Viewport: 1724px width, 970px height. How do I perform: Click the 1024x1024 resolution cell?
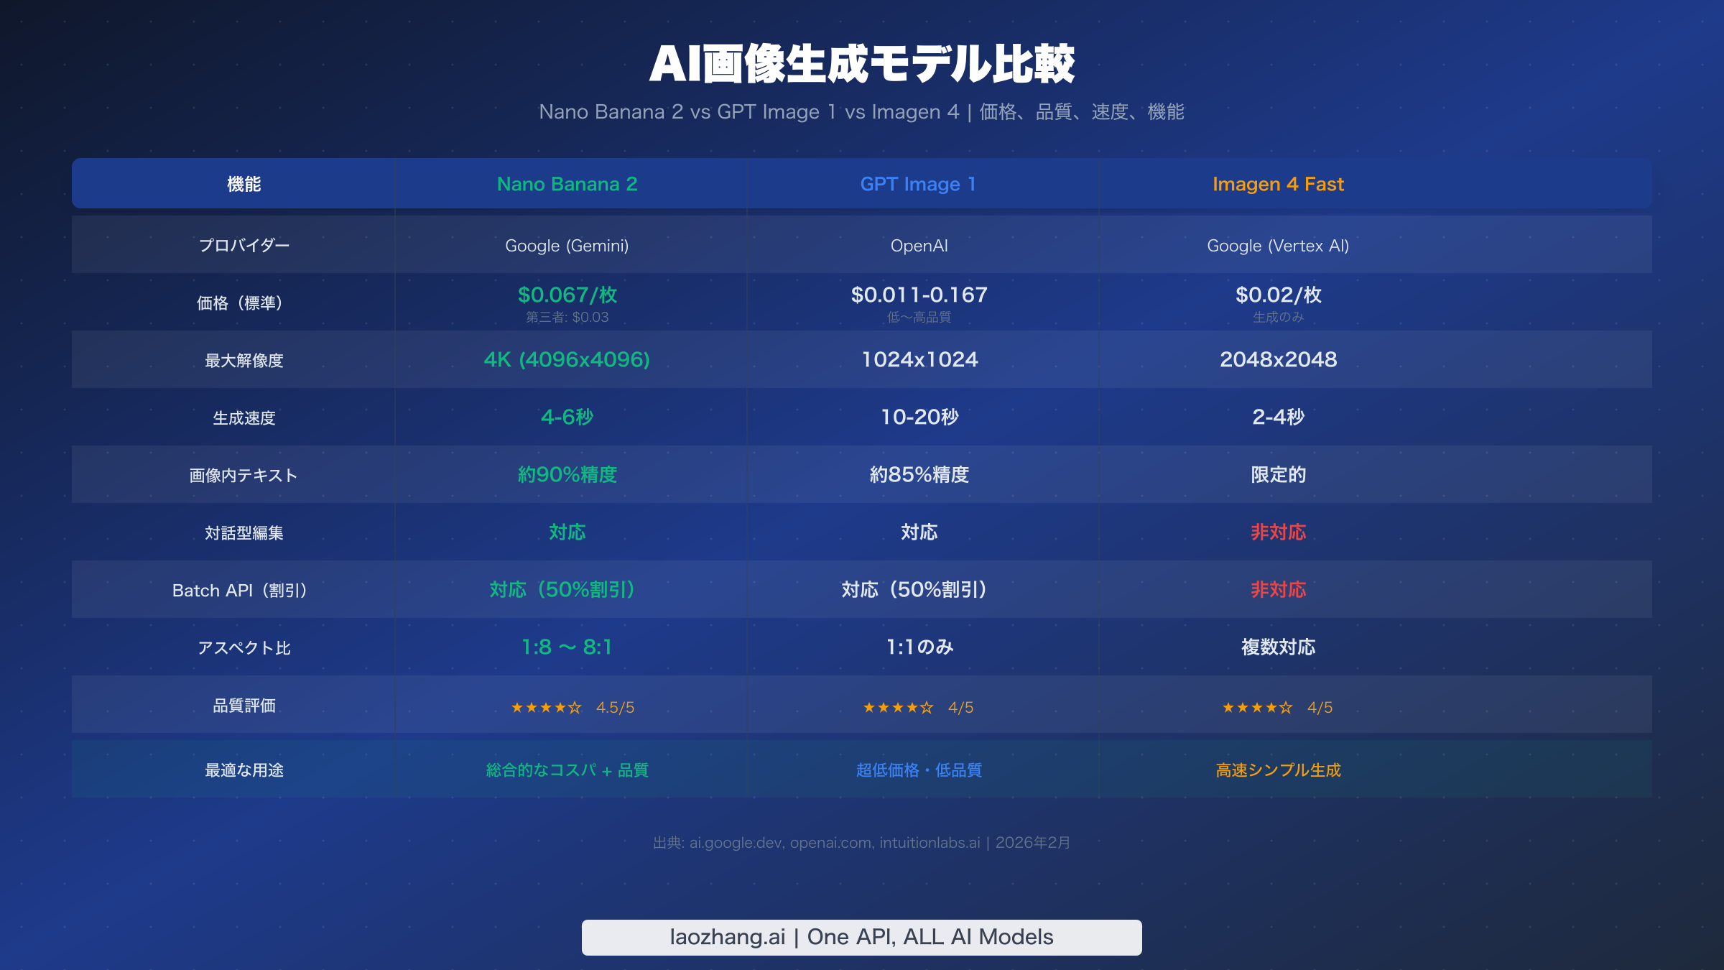pyautogui.click(x=919, y=359)
